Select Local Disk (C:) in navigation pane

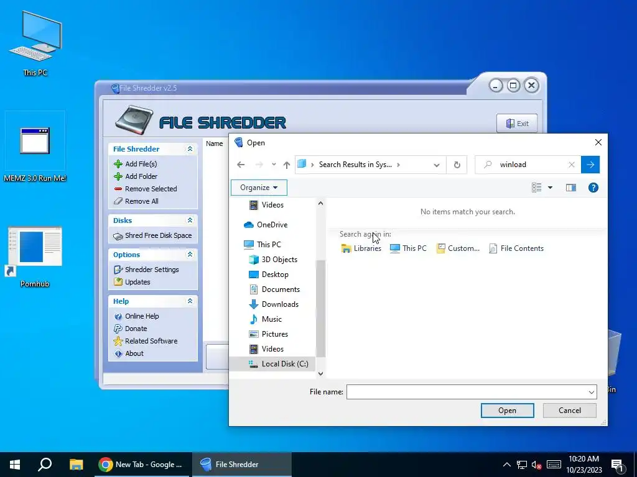click(279, 364)
